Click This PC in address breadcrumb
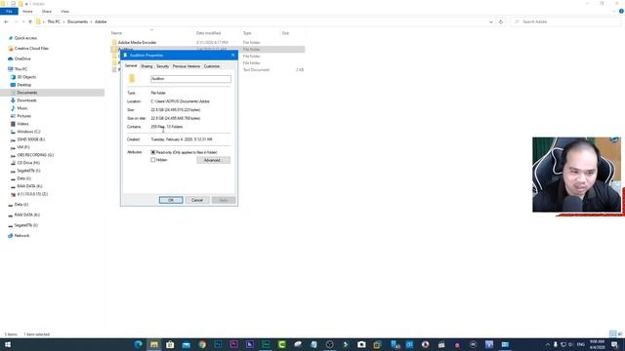625x351 pixels. [x=54, y=21]
